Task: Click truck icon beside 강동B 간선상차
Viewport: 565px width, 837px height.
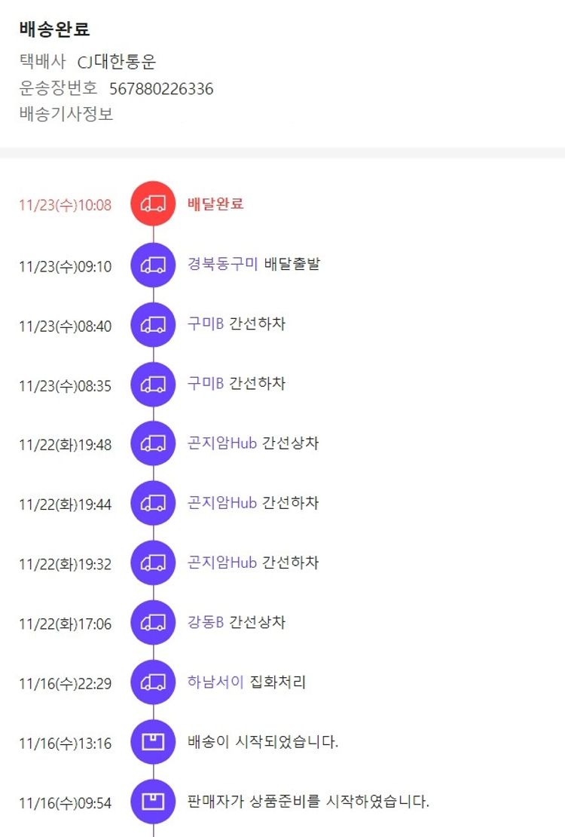Action: [x=153, y=622]
